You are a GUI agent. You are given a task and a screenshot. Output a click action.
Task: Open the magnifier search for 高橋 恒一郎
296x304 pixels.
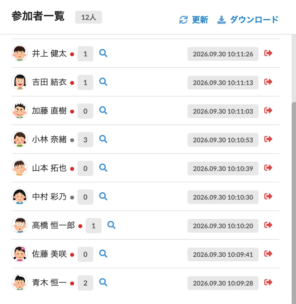point(111,225)
